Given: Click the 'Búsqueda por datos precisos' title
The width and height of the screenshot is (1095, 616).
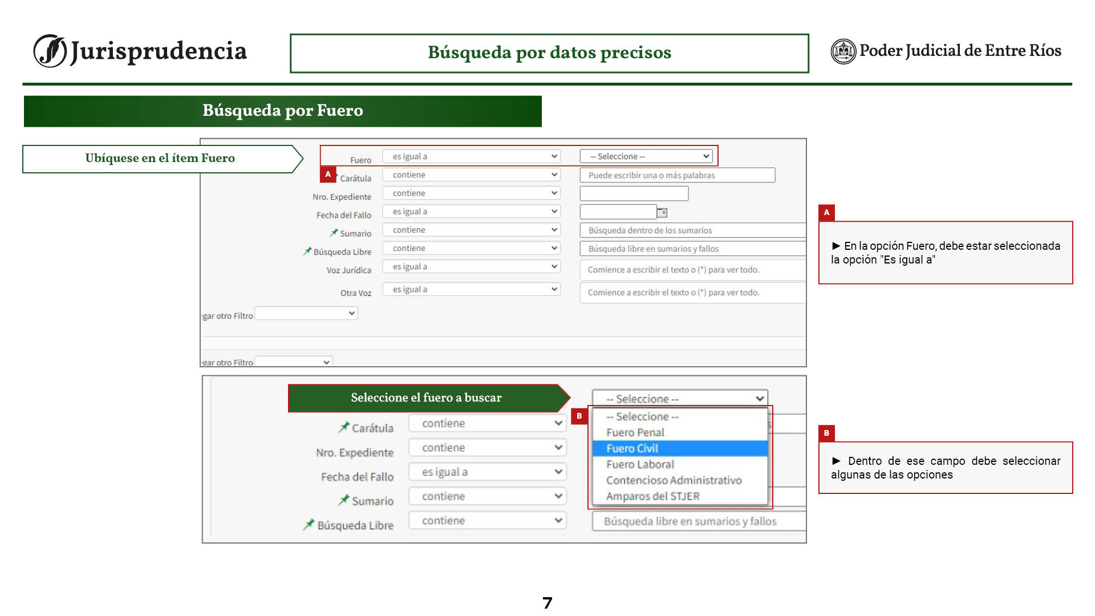Looking at the screenshot, I should pyautogui.click(x=549, y=52).
